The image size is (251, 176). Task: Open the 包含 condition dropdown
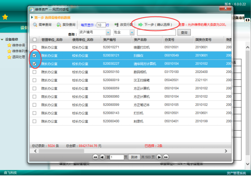click(132, 33)
